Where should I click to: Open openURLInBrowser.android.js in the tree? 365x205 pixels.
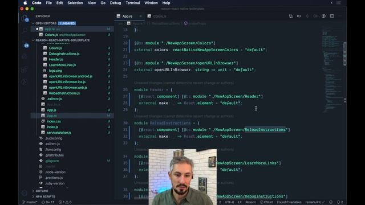pos(71,76)
